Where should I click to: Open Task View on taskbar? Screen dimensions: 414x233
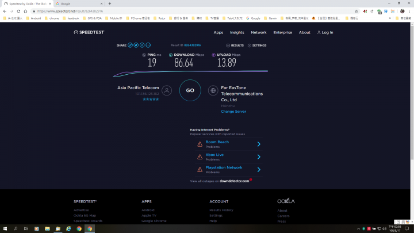coord(26,228)
